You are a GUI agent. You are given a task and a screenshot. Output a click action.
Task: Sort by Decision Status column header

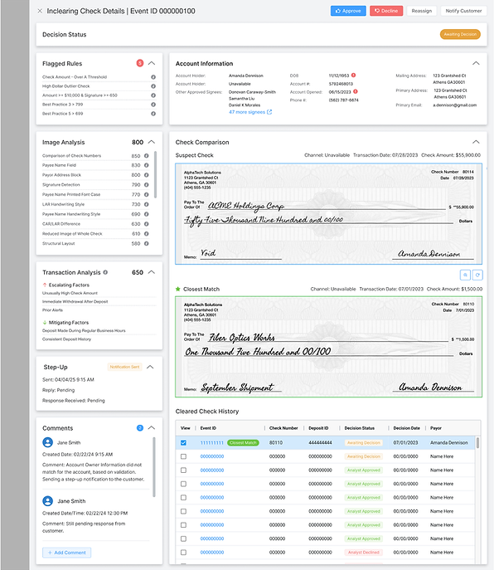coord(359,428)
